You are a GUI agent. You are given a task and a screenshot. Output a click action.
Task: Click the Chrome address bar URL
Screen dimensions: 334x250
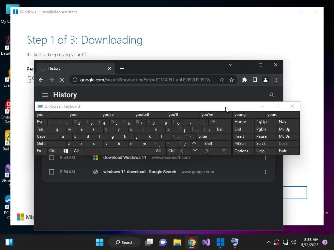pos(147,80)
